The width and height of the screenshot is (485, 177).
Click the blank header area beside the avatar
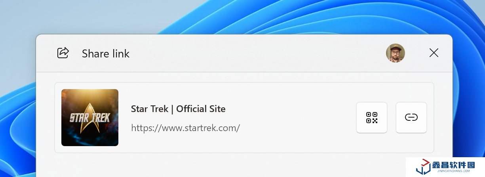(x=257, y=53)
